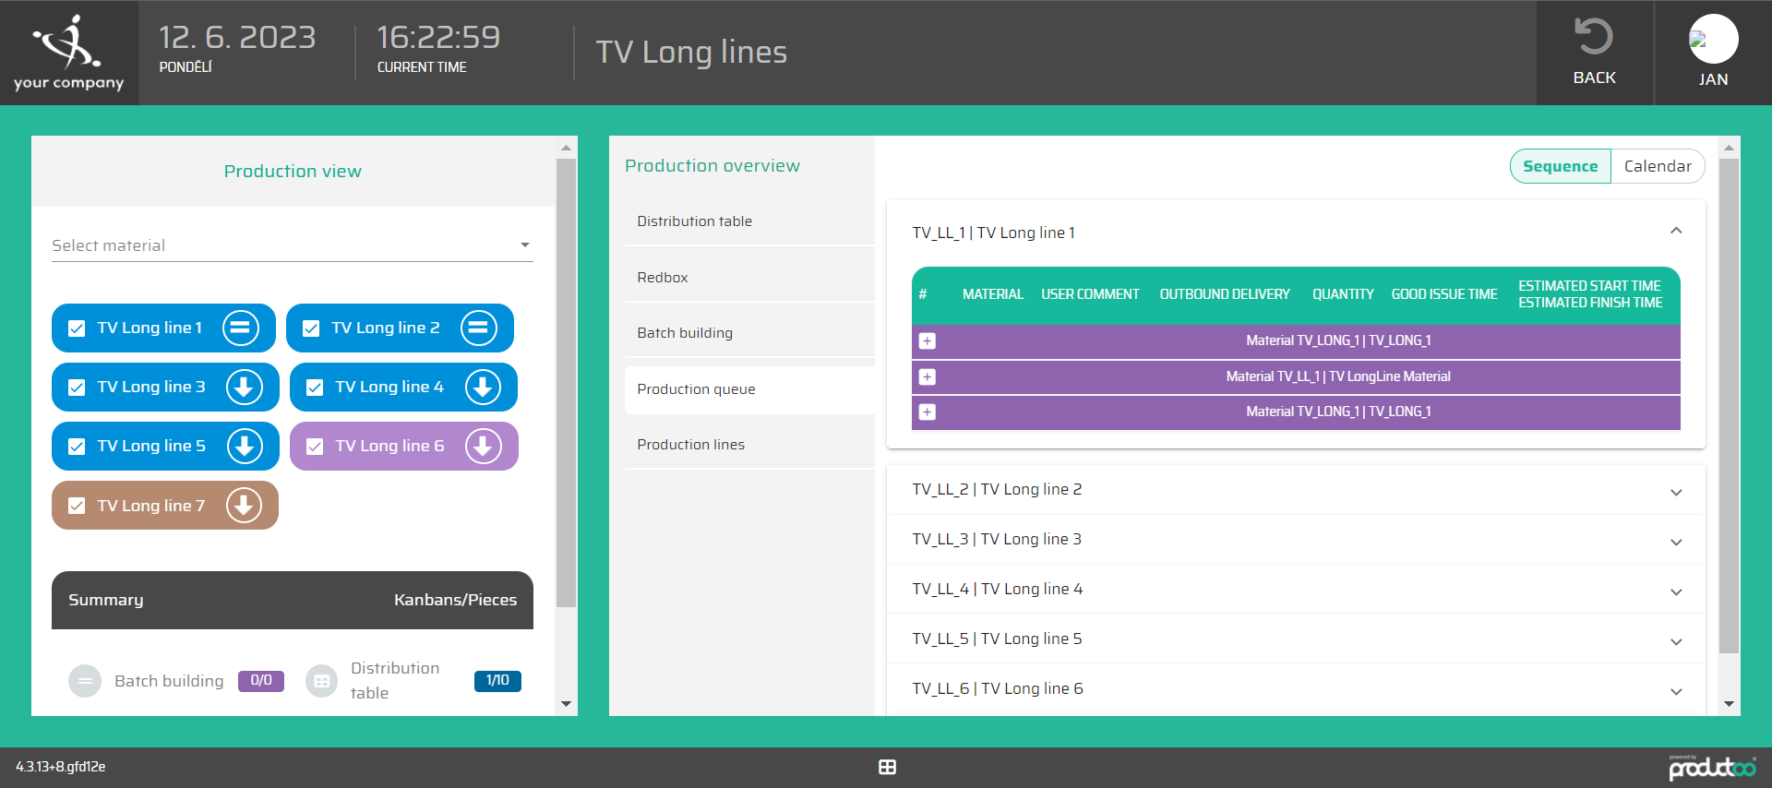This screenshot has width=1772, height=788.
Task: Expand the TV_LL_2 TV Long line 2 section
Action: (x=1676, y=492)
